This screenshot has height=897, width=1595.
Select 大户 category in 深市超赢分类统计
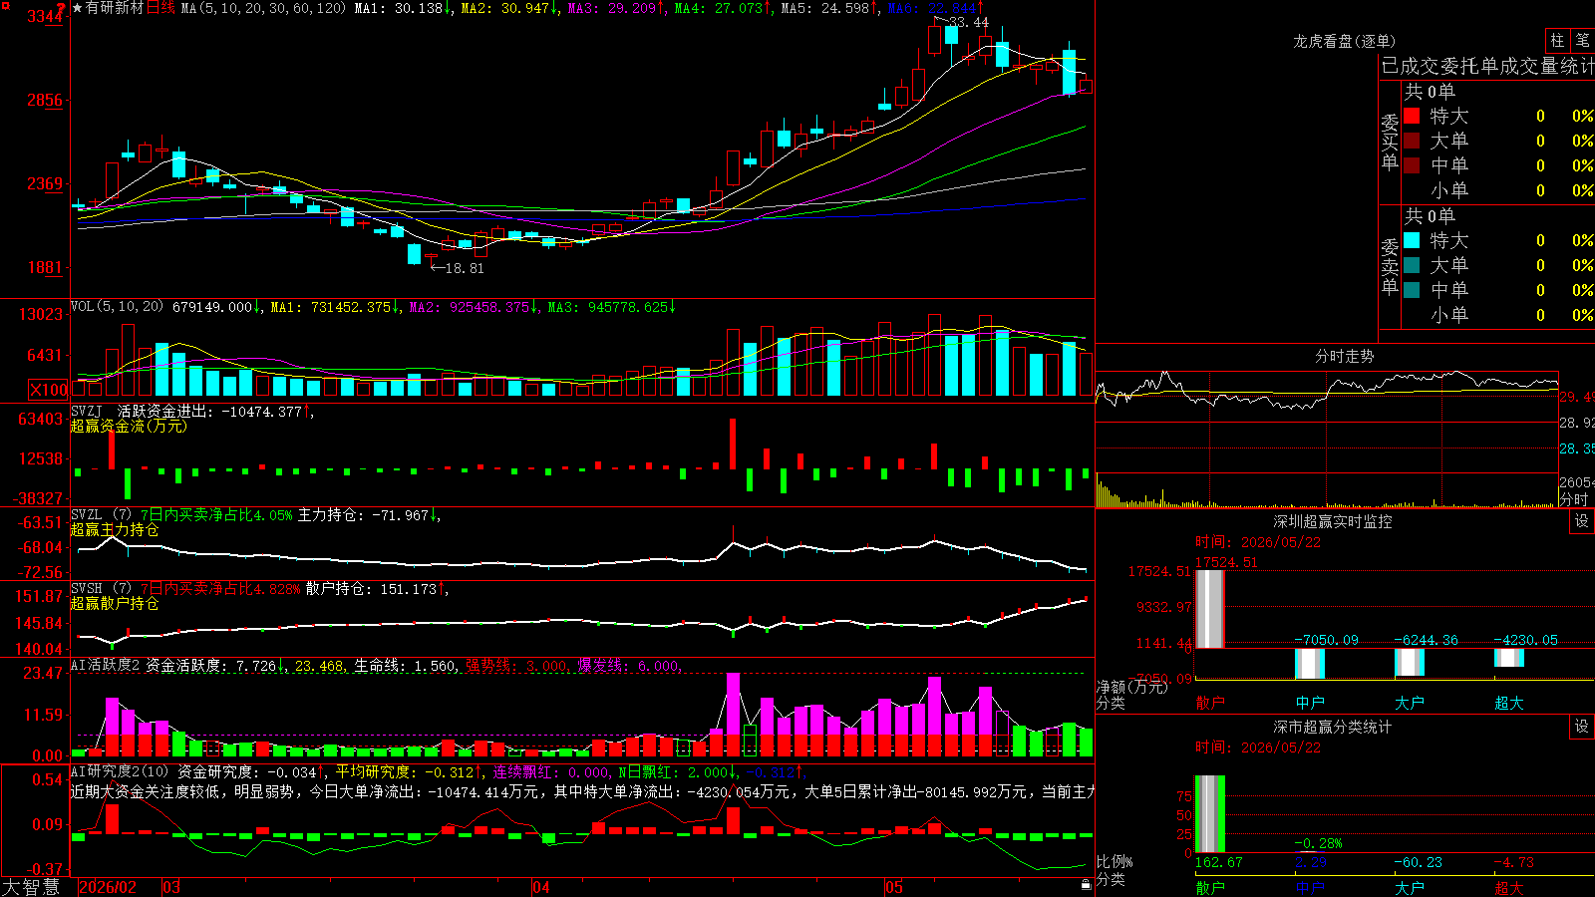pyautogui.click(x=1410, y=887)
